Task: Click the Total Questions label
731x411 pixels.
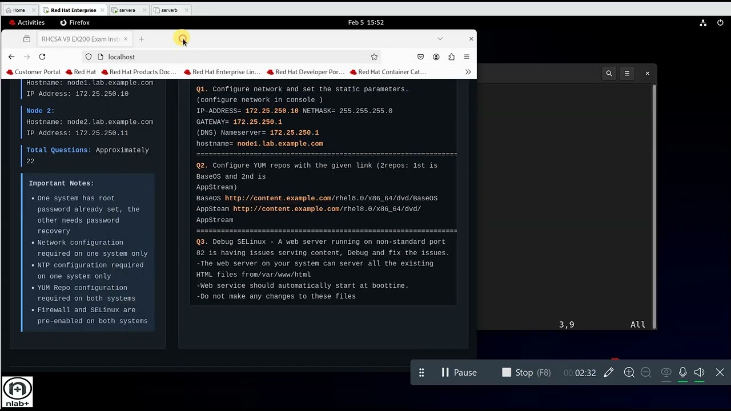Action: [59, 150]
